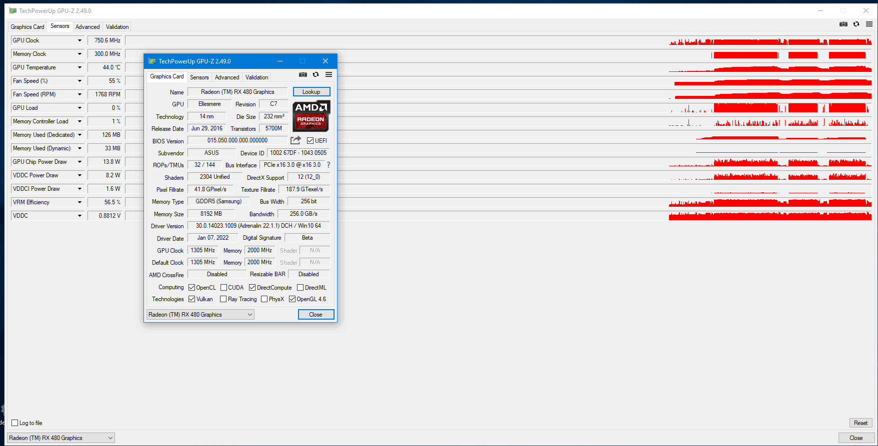Viewport: 878px width, 446px height.
Task: Click Bus Interface question mark icon
Action: point(328,165)
